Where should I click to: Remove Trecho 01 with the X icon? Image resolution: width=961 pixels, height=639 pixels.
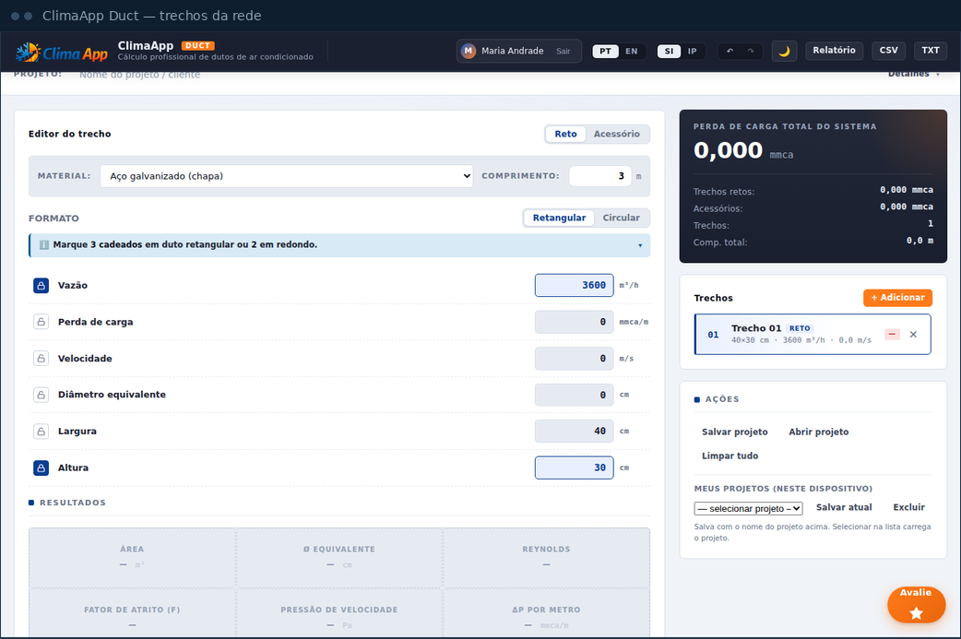(x=913, y=335)
